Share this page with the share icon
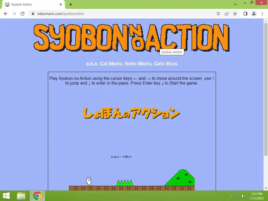Screen dimensions: 268x201 (227, 14)
